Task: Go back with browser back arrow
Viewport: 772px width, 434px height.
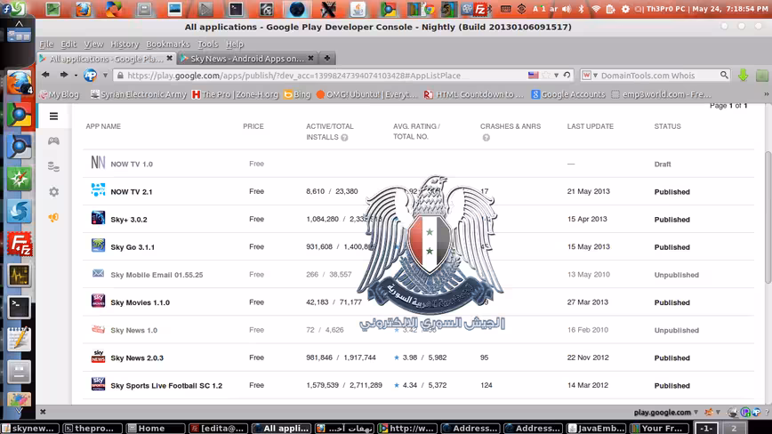Action: (45, 75)
